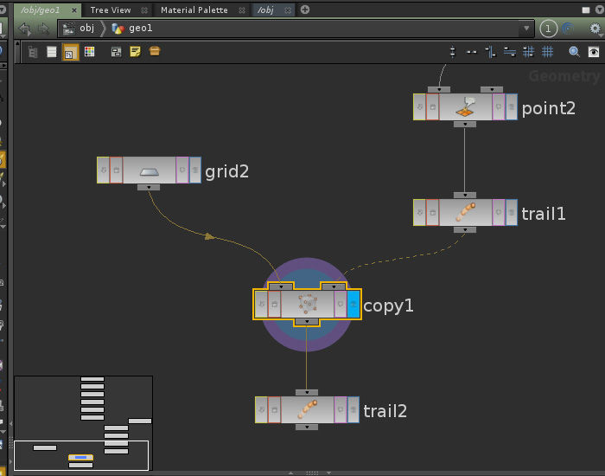Add a new pane tab with plus
This screenshot has height=476, width=605.
point(305,10)
